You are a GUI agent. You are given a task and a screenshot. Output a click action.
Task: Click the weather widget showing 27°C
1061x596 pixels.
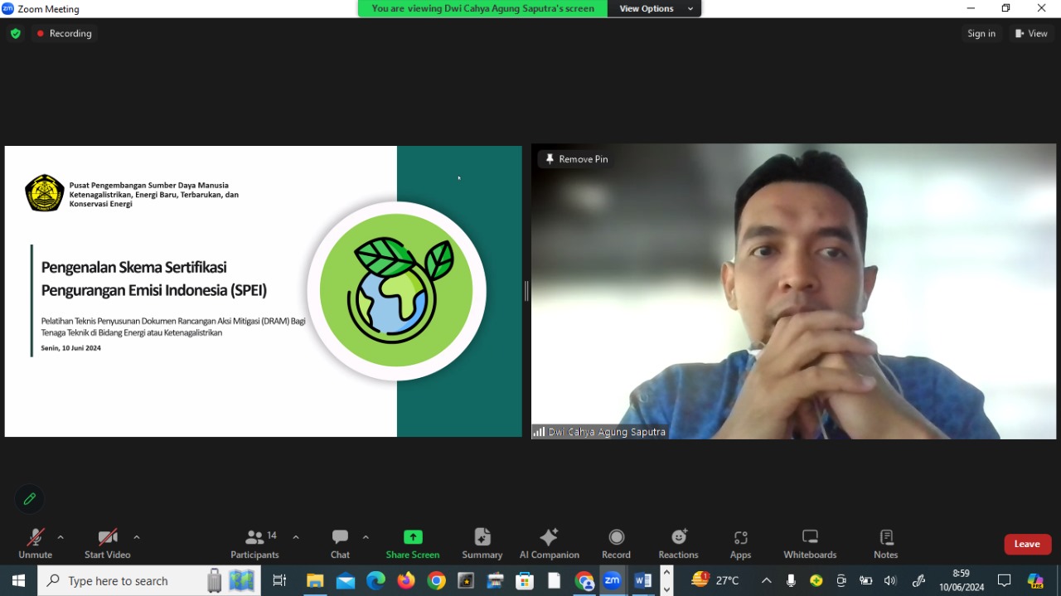click(x=715, y=580)
